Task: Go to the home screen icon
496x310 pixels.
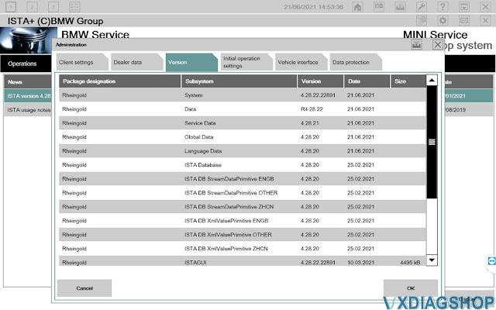Action: pyautogui.click(x=357, y=7)
